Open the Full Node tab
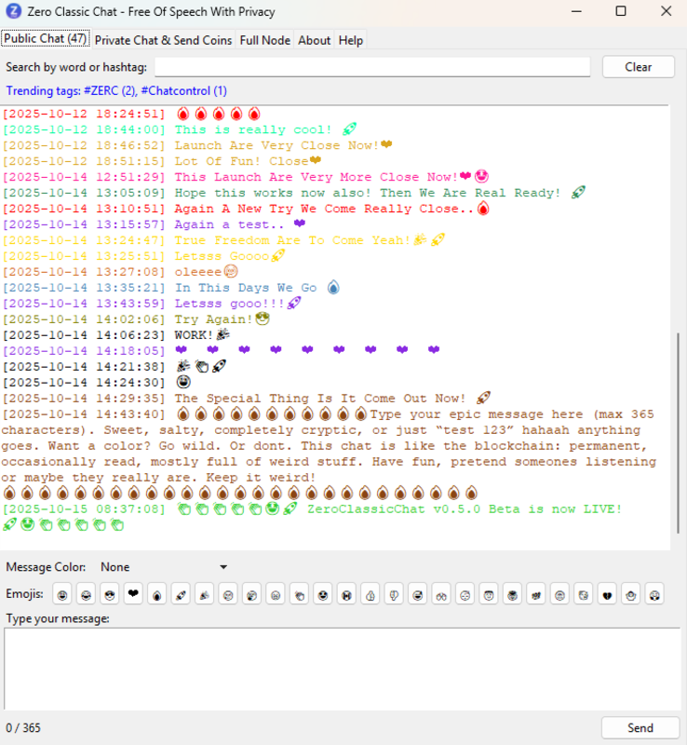687x745 pixels. [265, 40]
